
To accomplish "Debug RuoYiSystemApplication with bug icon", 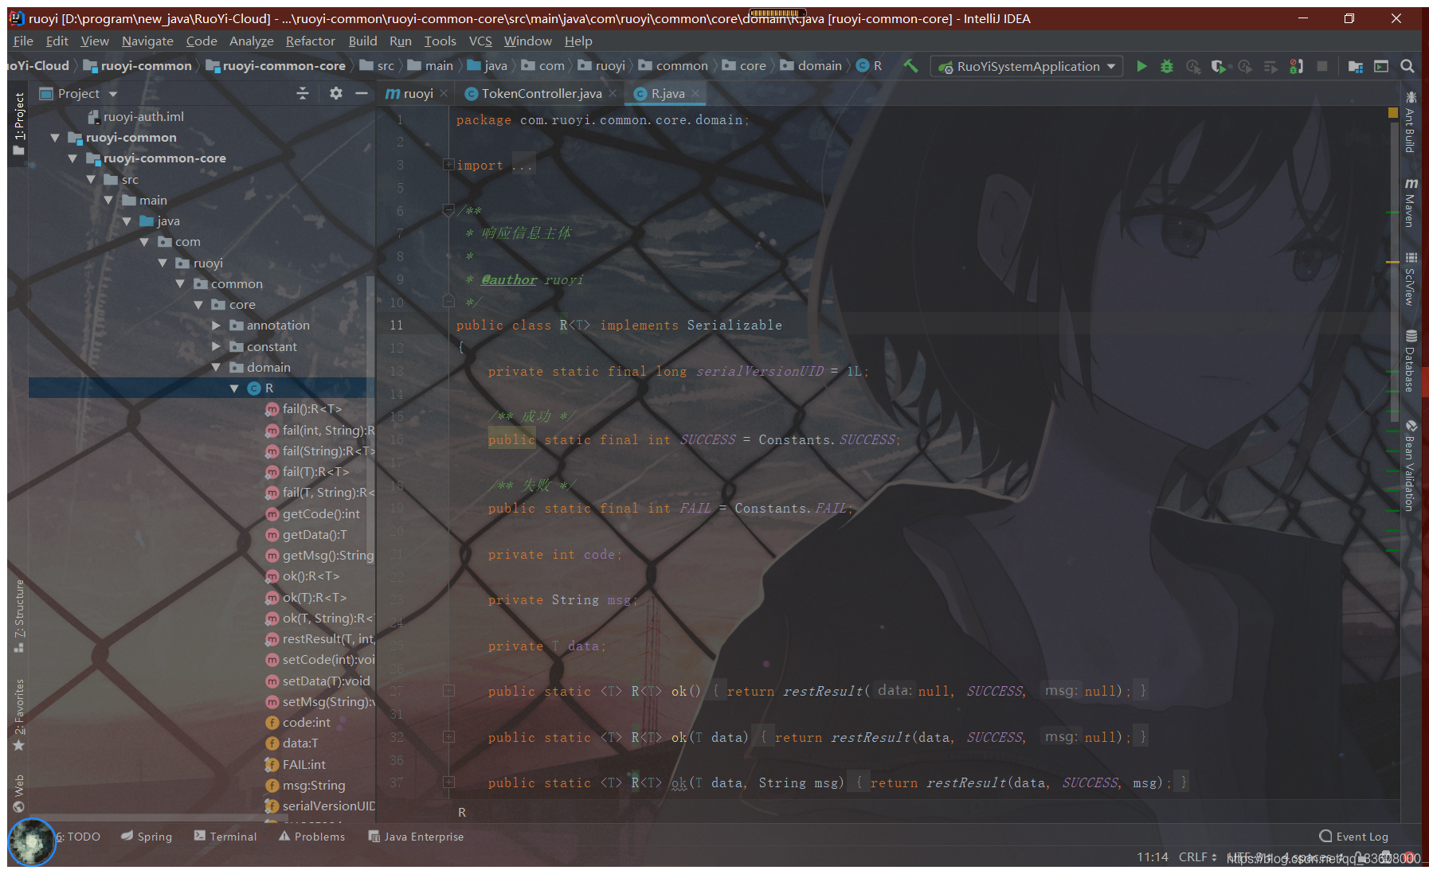I will 1167,66.
